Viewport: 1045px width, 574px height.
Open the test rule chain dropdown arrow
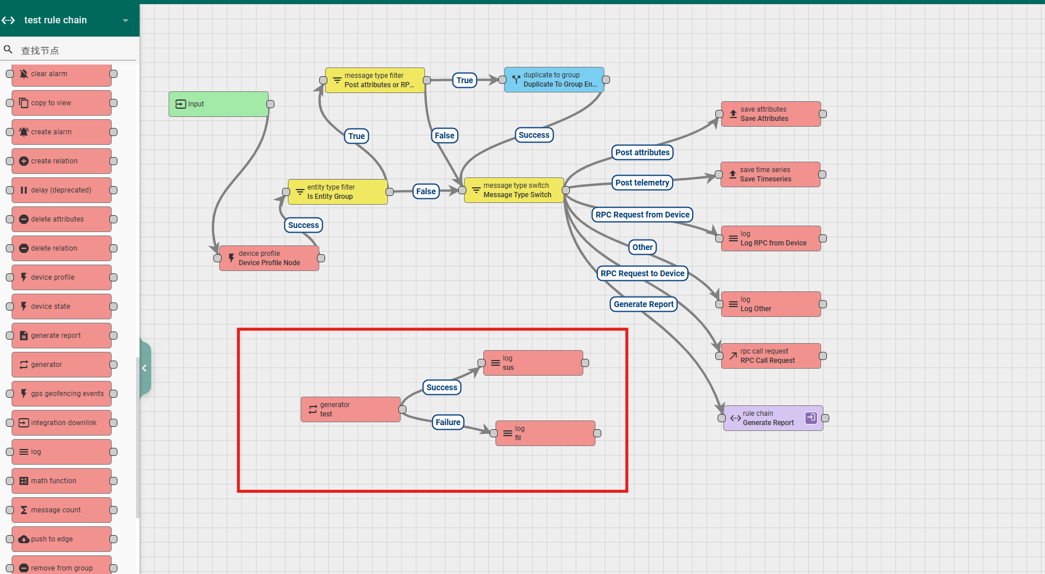click(x=126, y=20)
